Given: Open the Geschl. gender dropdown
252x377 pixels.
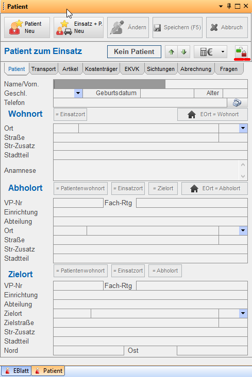Looking at the screenshot, I should pyautogui.click(x=78, y=93).
